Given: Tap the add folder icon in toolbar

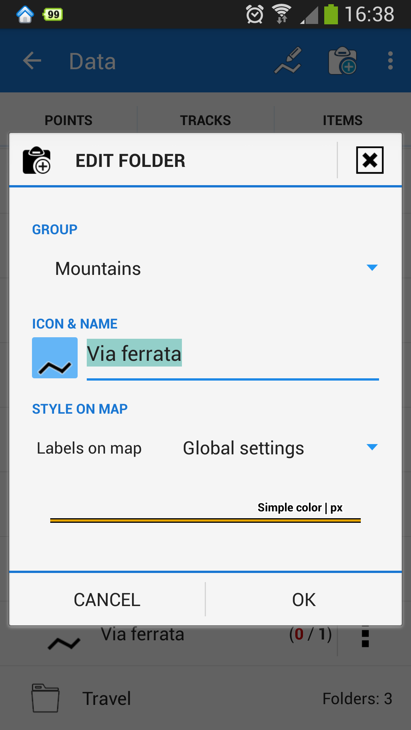Looking at the screenshot, I should [342, 61].
